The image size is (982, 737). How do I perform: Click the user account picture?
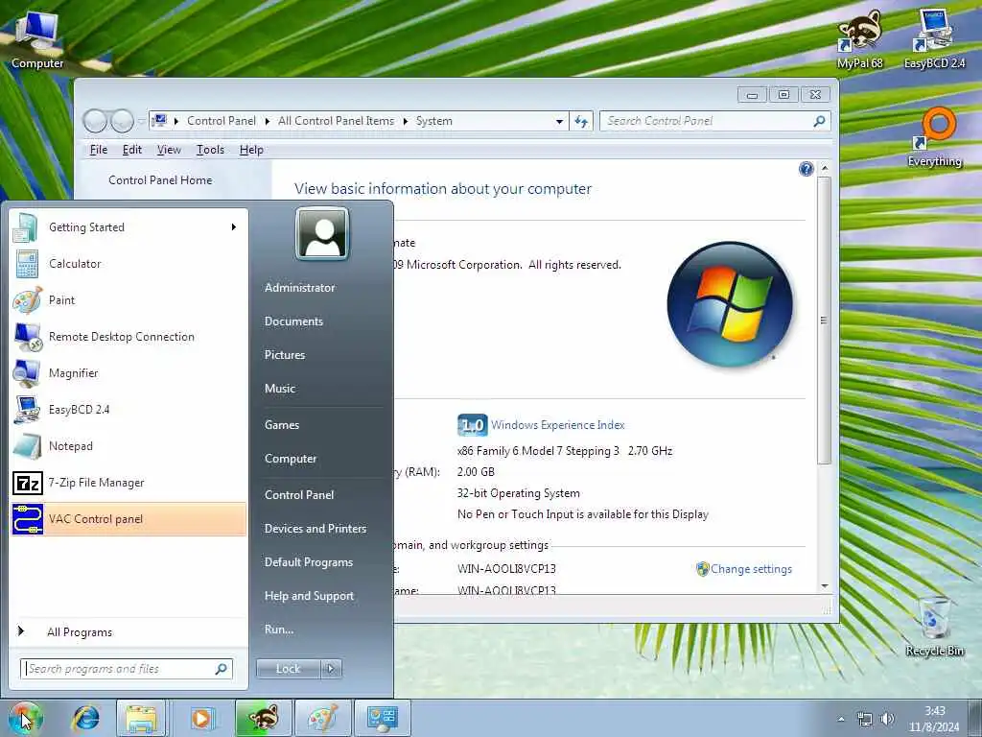coord(322,234)
